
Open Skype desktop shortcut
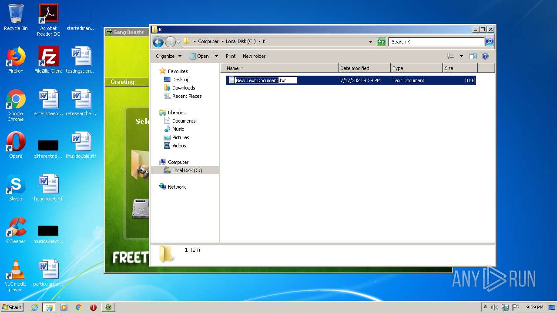tap(16, 188)
